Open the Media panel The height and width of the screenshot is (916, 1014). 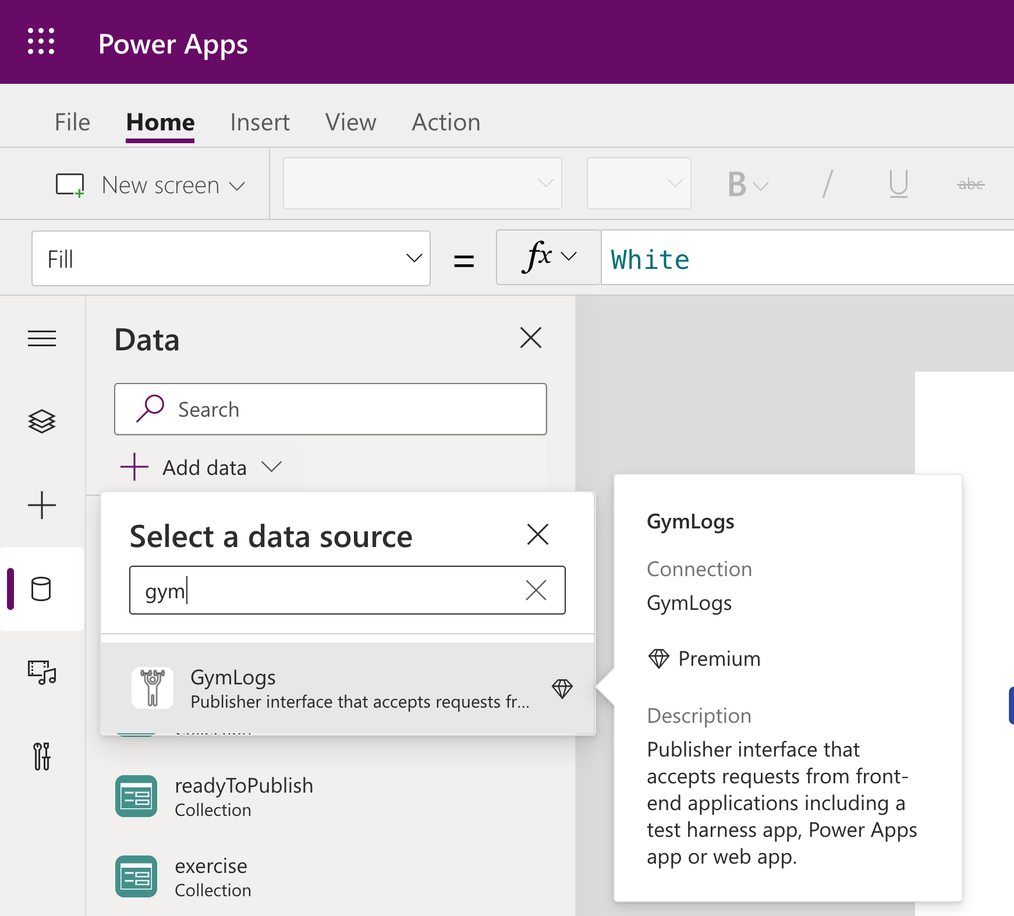[x=42, y=674]
